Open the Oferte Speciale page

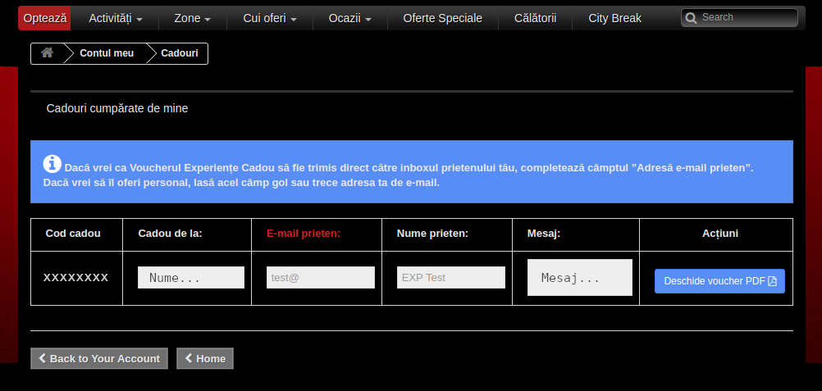tap(442, 18)
